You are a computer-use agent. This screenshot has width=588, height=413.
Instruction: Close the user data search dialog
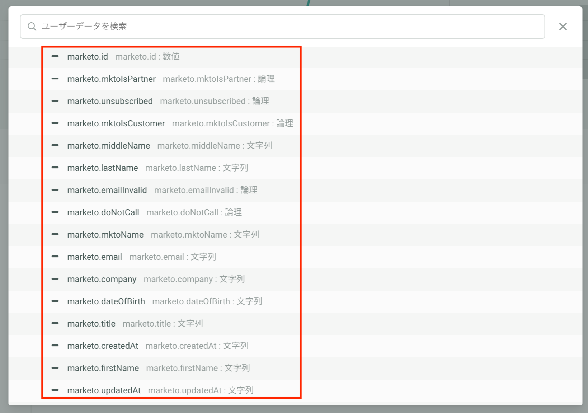point(563,27)
